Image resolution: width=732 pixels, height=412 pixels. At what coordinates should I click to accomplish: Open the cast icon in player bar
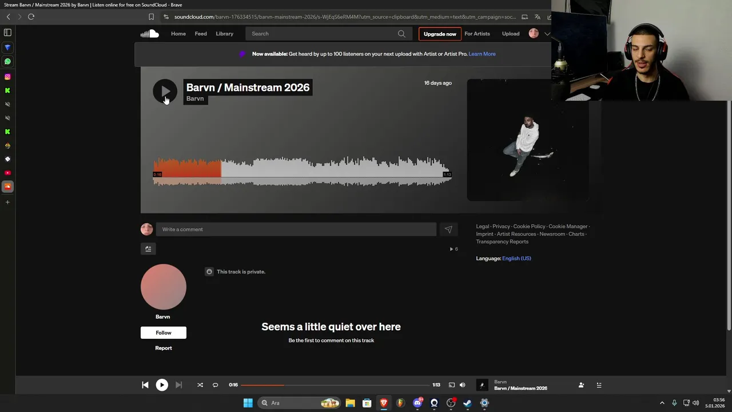point(451,385)
